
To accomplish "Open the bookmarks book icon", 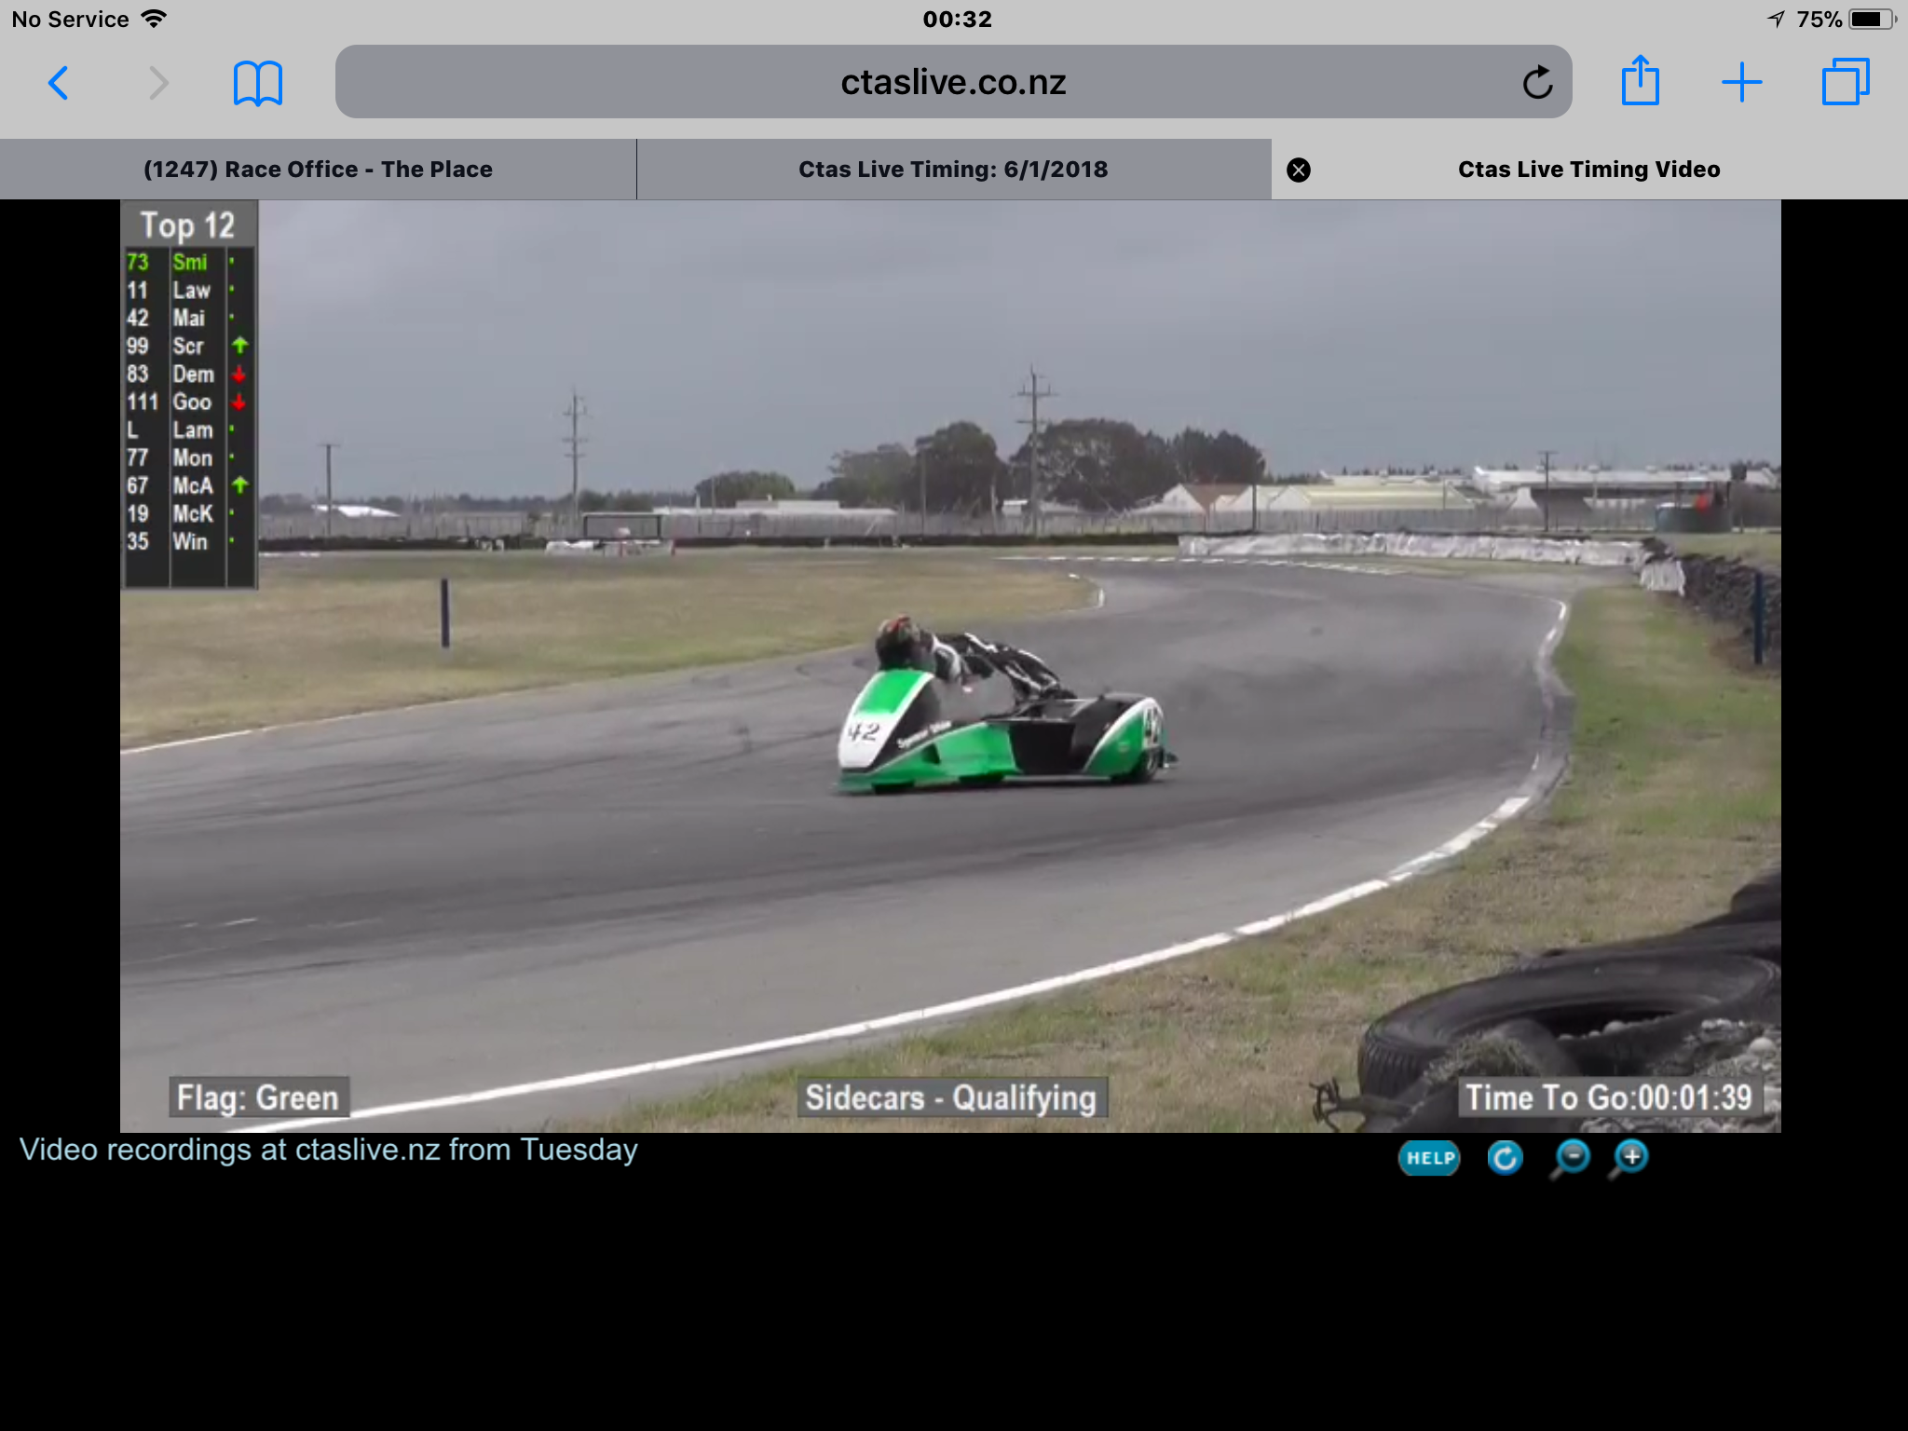I will pyautogui.click(x=258, y=83).
